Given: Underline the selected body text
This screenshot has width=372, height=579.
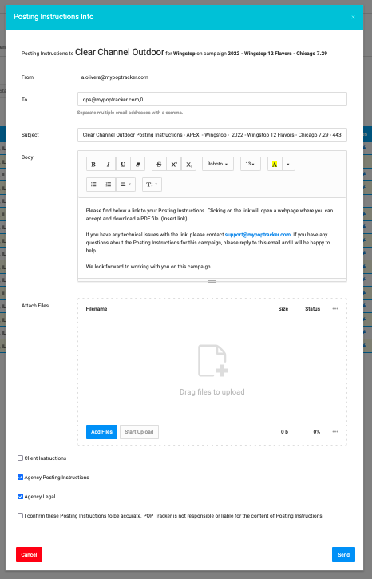Looking at the screenshot, I should [x=123, y=164].
